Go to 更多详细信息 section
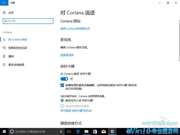The image size is (180, 135). click(x=16, y=65)
